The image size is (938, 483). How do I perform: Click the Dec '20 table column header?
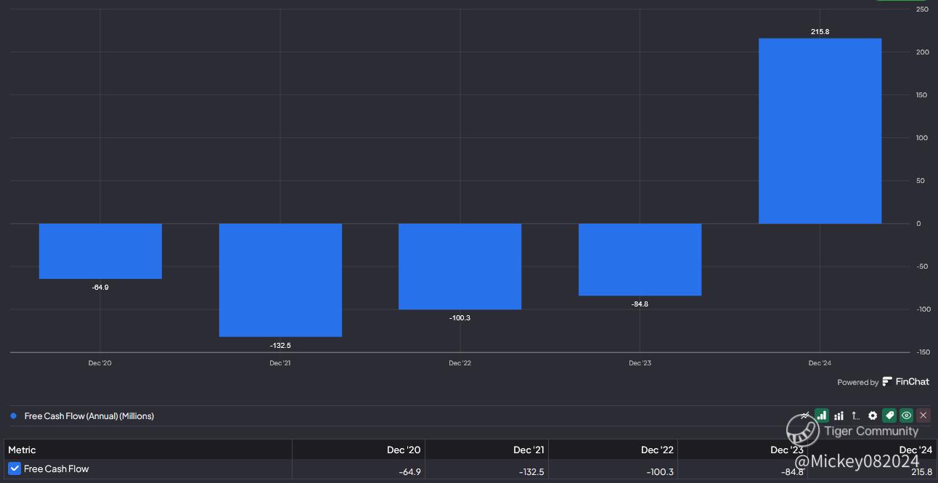point(404,450)
